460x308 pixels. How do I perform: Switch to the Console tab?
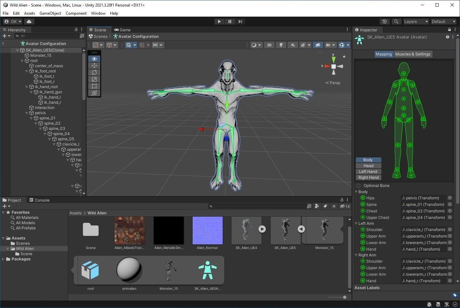pyautogui.click(x=40, y=200)
